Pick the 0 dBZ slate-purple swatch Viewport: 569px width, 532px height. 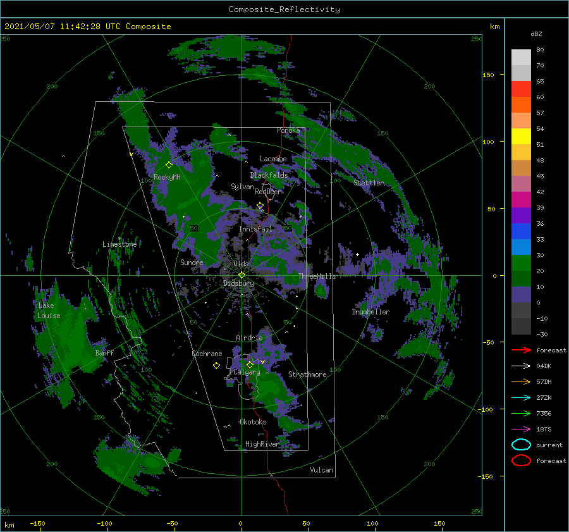tap(521, 295)
